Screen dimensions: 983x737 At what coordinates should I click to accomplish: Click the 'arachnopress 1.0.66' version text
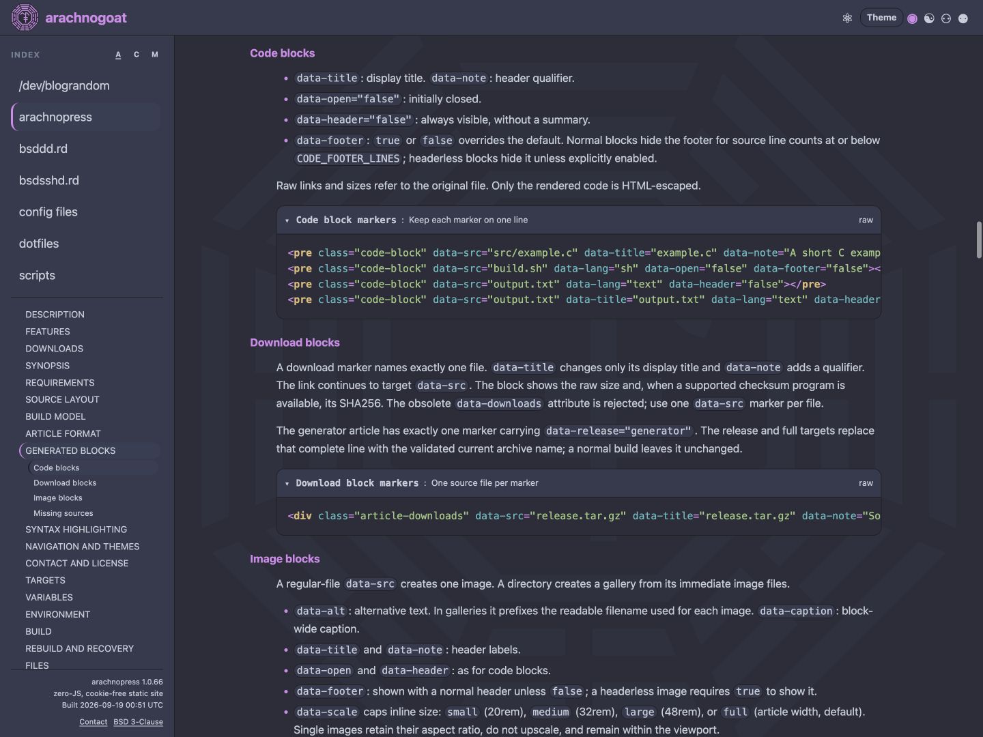[x=127, y=682]
